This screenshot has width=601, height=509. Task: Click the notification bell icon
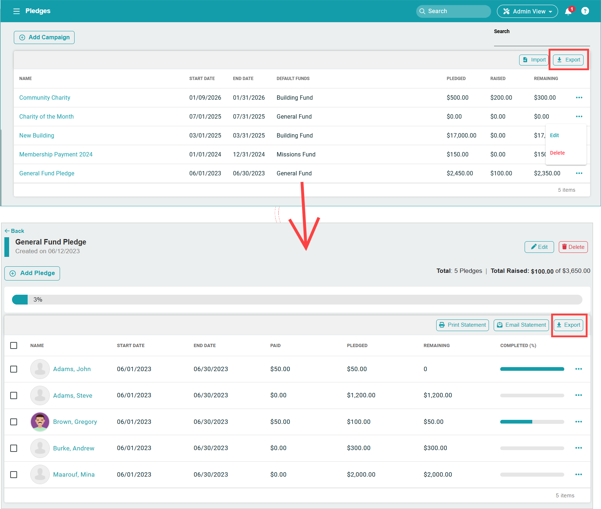568,12
